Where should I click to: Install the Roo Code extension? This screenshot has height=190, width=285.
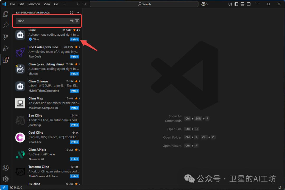pos(74,56)
